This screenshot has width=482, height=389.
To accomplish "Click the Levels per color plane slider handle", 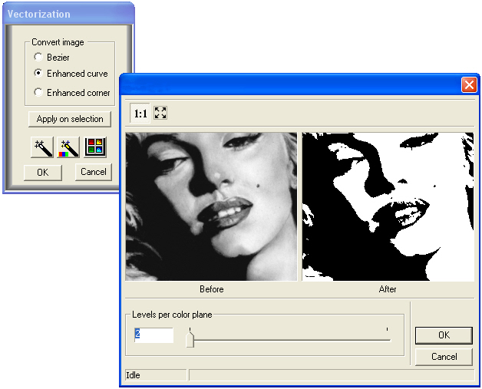I will (x=190, y=340).
